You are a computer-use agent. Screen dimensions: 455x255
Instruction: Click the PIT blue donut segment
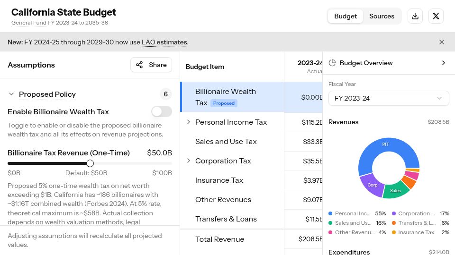(385, 144)
